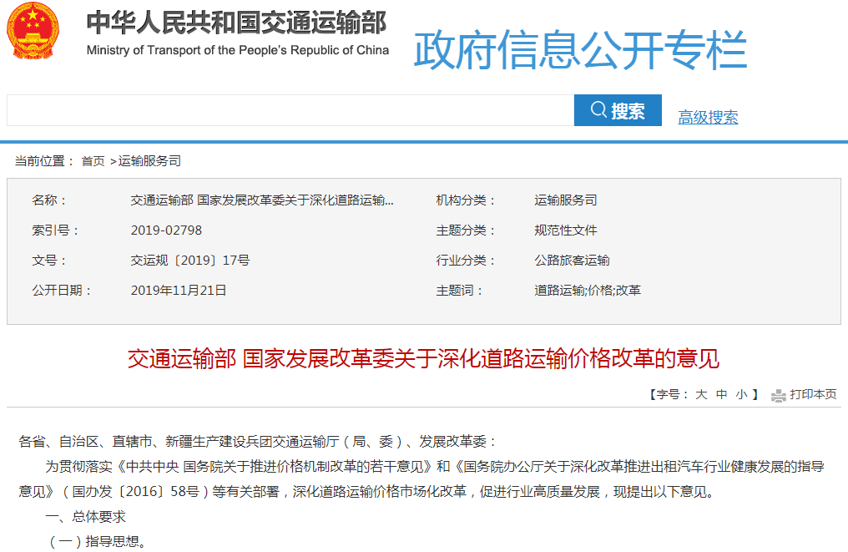The width and height of the screenshot is (848, 552).
Task: Click the red article title
Action: (423, 359)
